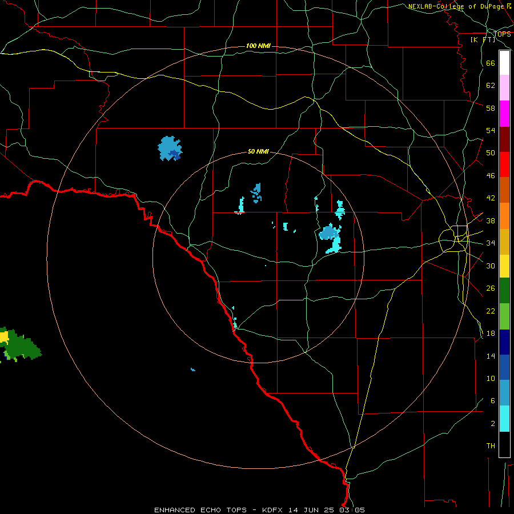Click the '22' scale label

coord(491,311)
